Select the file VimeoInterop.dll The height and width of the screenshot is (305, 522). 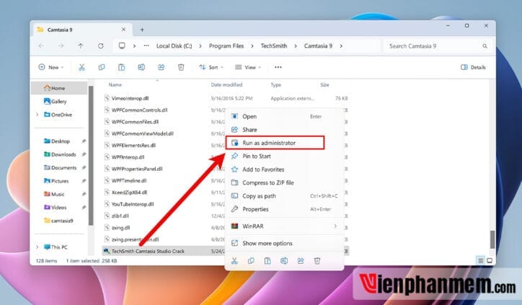[130, 98]
